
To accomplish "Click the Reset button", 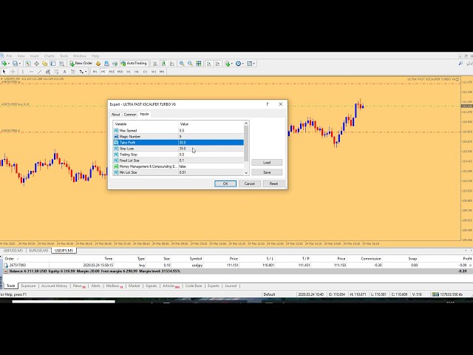I will [x=273, y=183].
